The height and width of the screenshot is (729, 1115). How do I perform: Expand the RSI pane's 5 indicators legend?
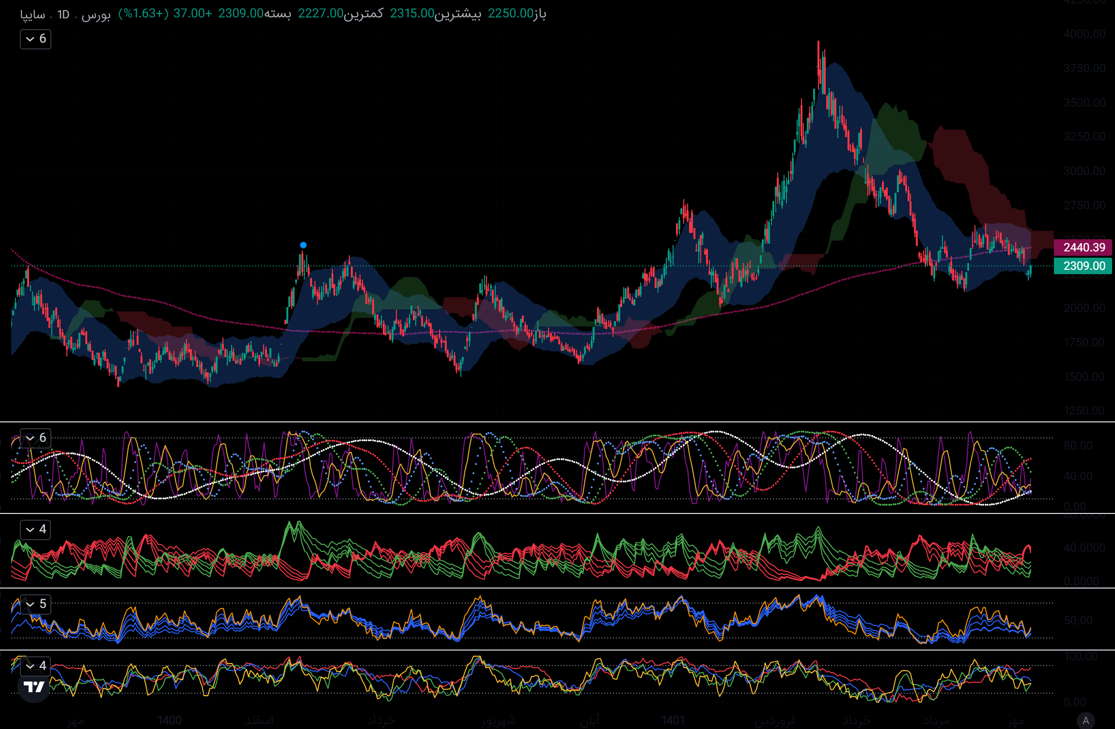pos(35,604)
